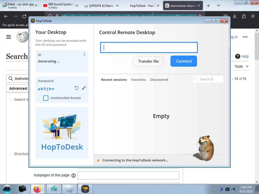Open the Wikipedia three-dot personal menu
Viewport: 259px width, 194px height.
point(245,37)
